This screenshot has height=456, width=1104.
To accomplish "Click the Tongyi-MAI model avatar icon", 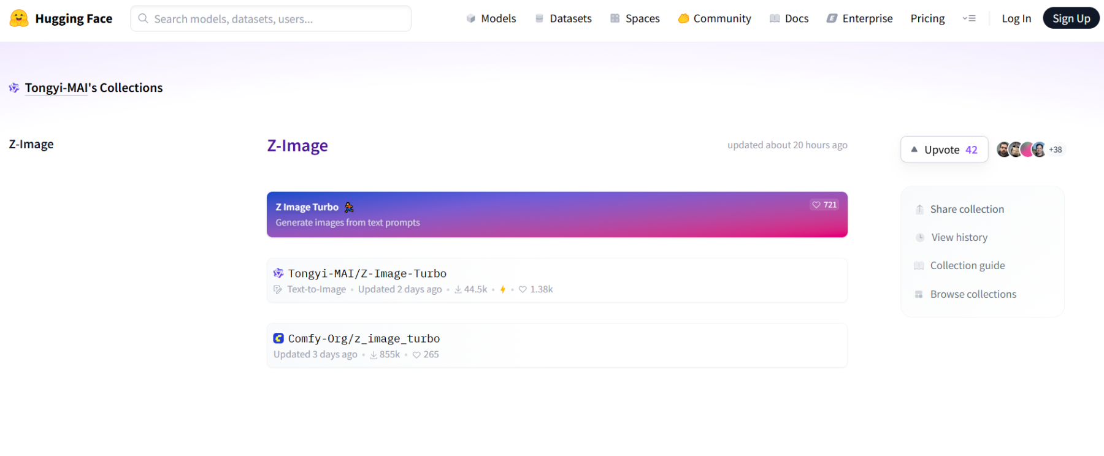I will point(278,273).
